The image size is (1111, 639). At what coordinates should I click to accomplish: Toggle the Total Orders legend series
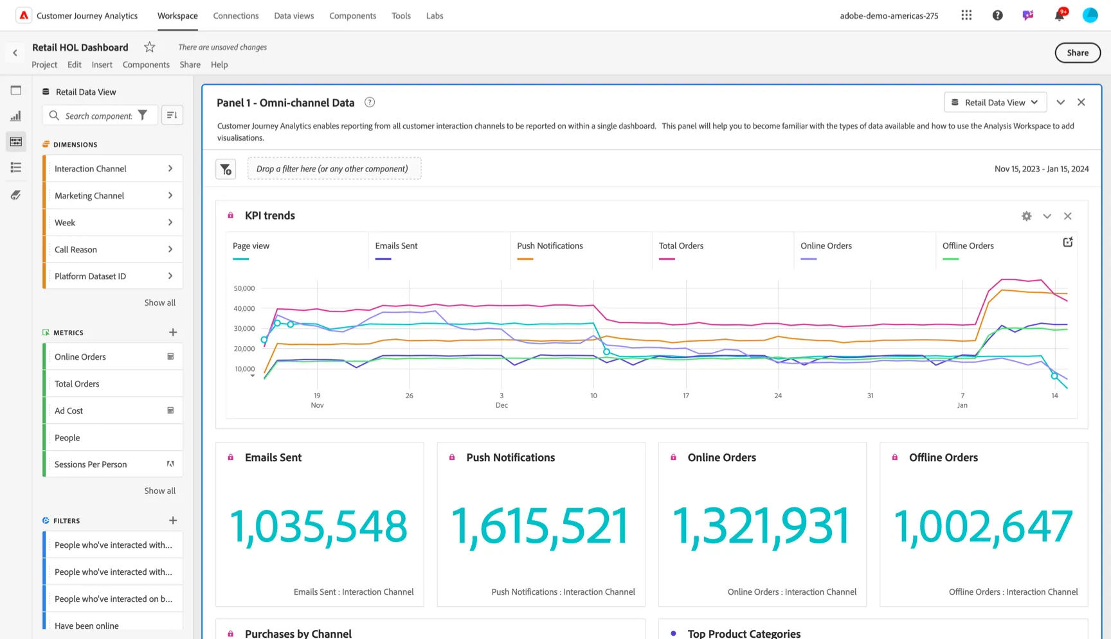[x=681, y=246]
